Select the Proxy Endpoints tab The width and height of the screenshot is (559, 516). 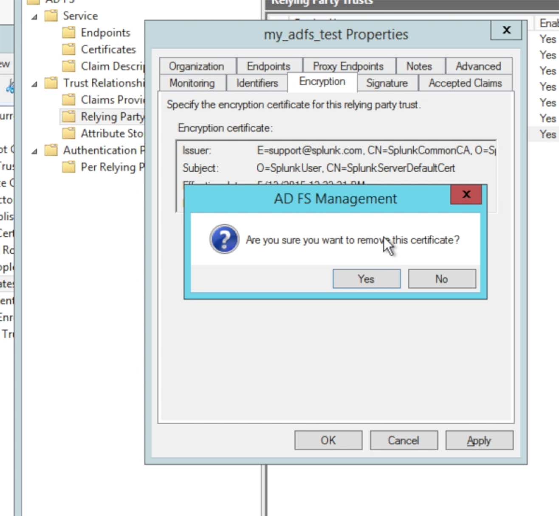(348, 66)
